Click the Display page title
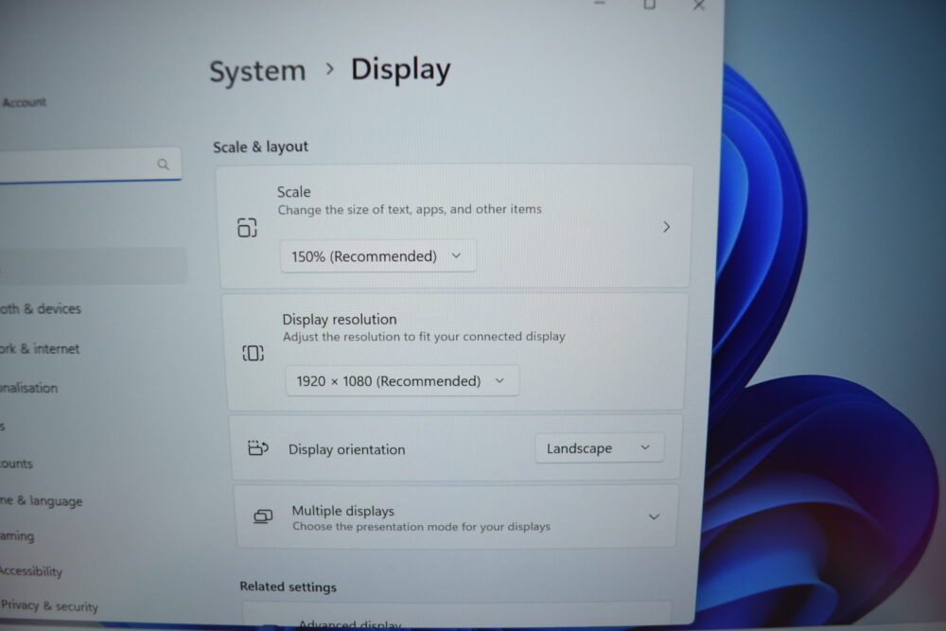The width and height of the screenshot is (946, 631). [x=400, y=70]
